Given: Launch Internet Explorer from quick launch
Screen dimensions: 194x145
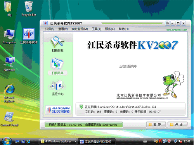Looking at the screenshot, I should click(x=28, y=142).
